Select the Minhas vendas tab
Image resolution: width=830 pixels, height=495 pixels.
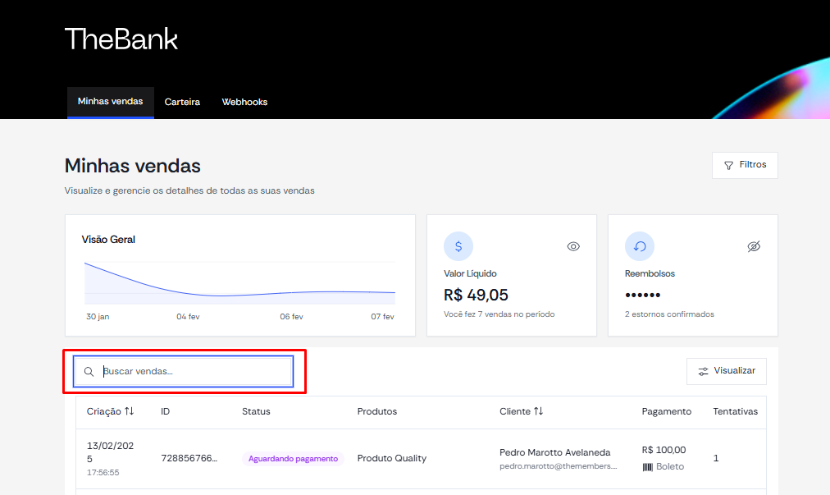(x=110, y=103)
